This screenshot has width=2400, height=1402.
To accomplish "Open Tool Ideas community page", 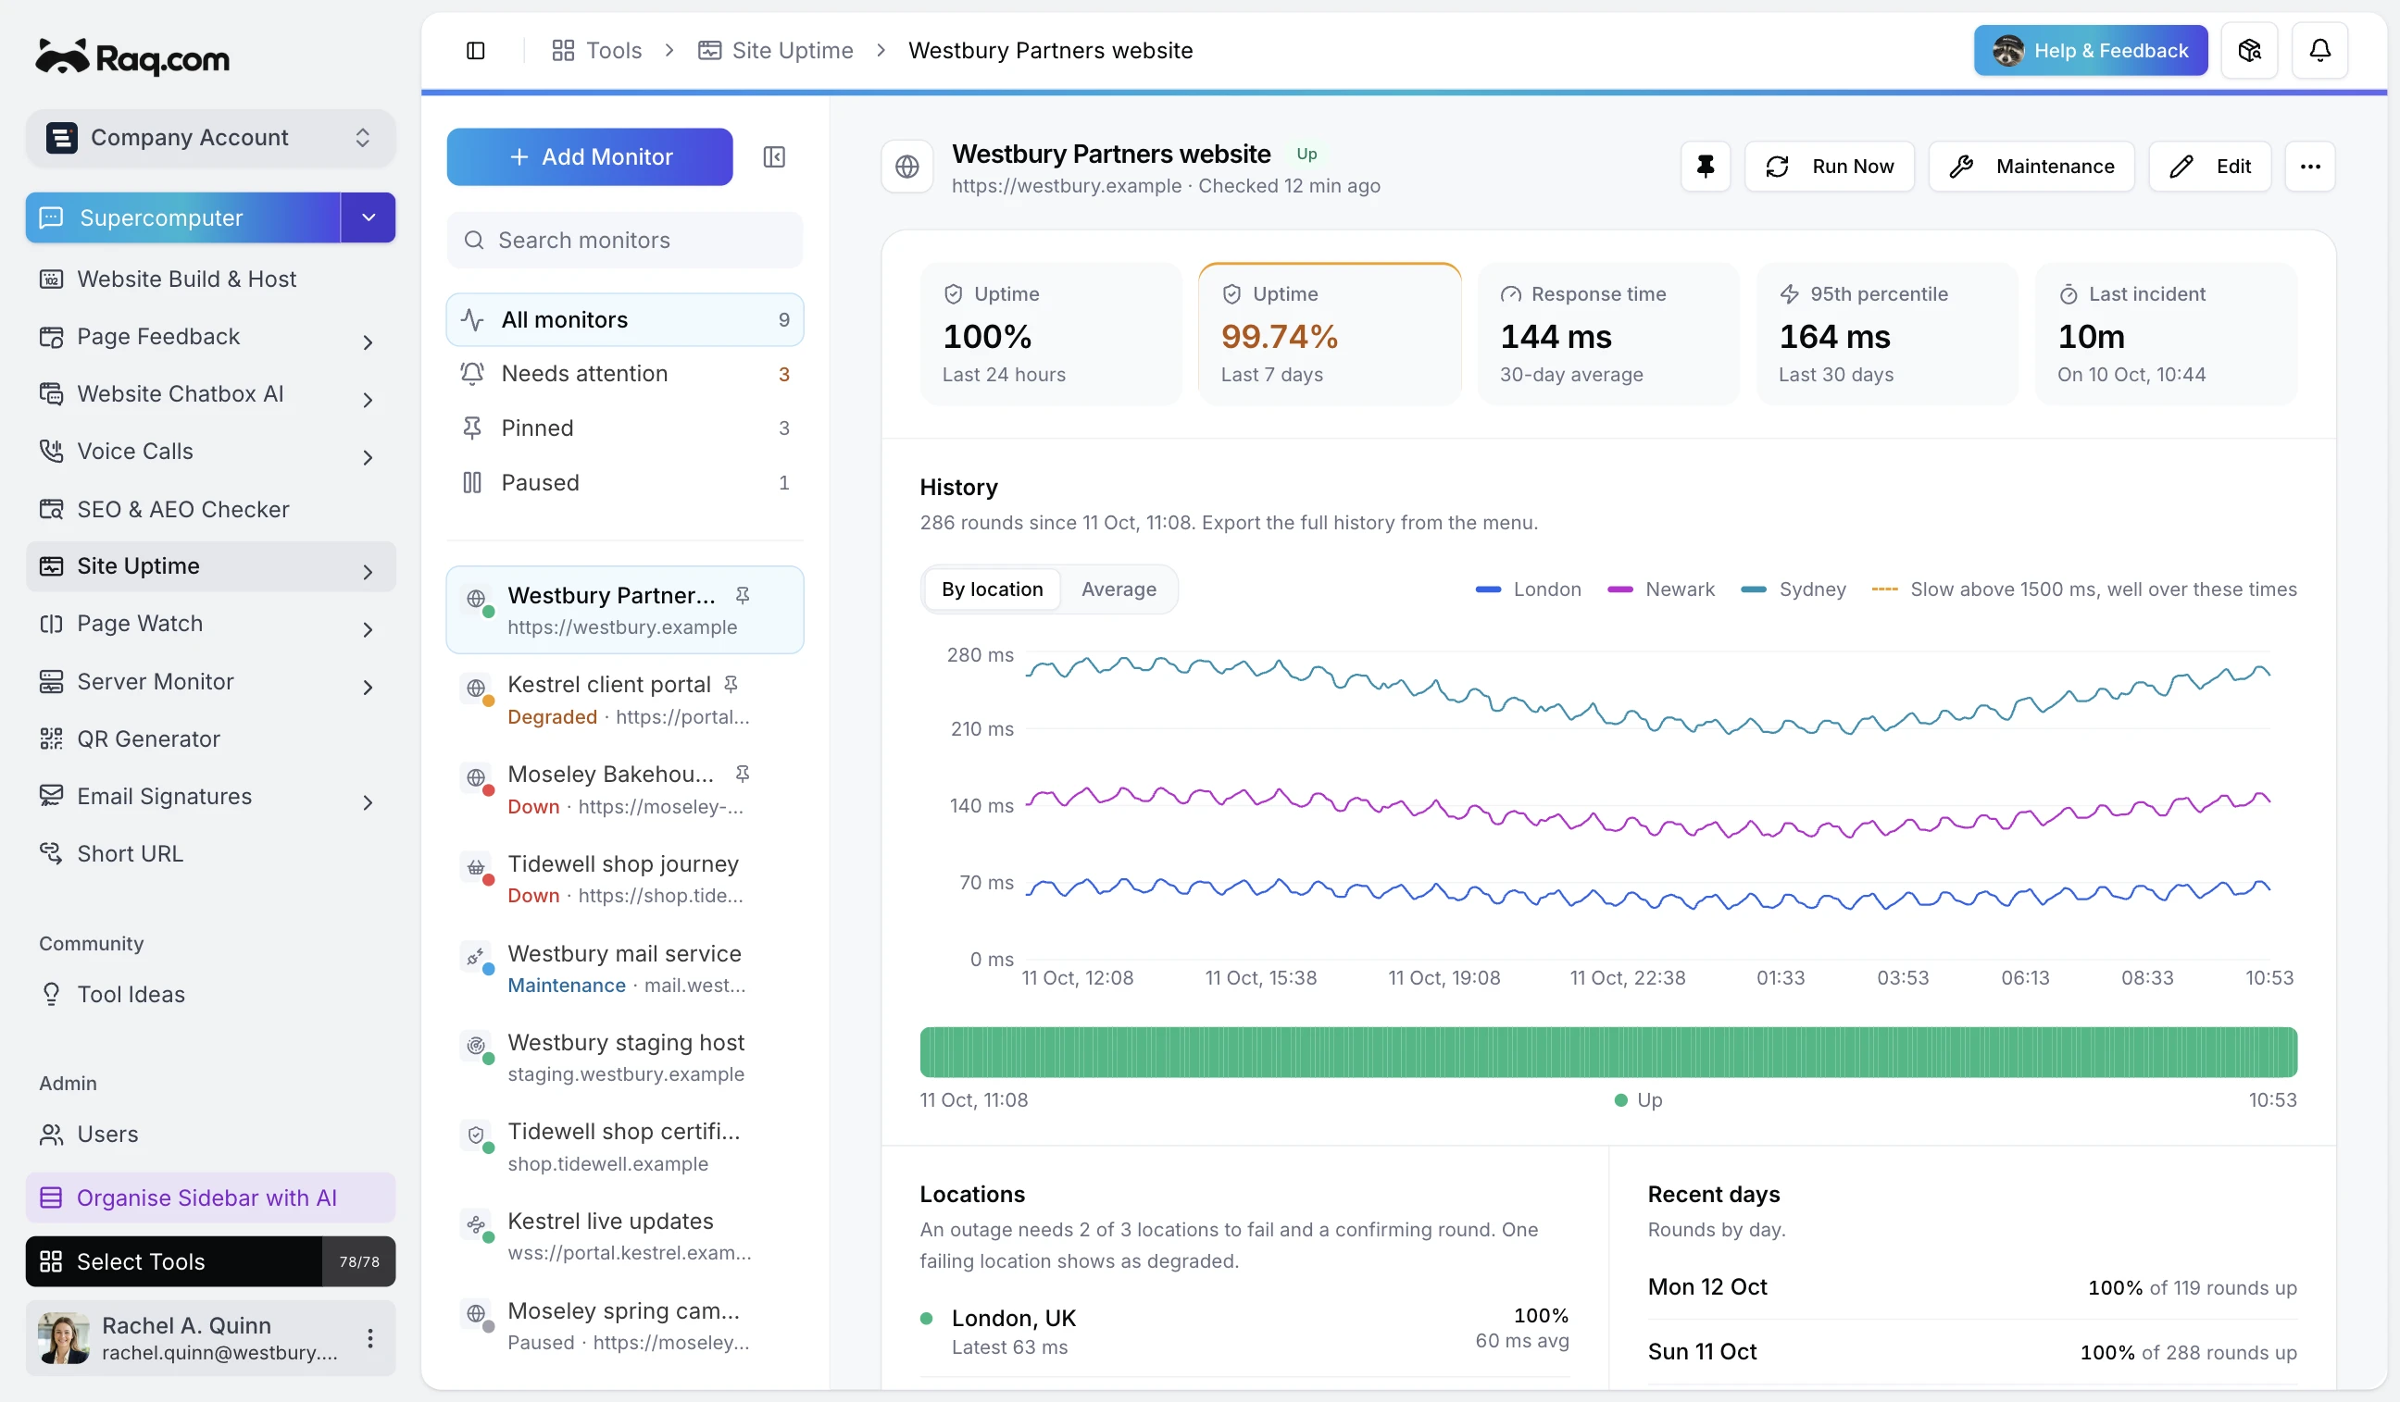I will 210,994.
